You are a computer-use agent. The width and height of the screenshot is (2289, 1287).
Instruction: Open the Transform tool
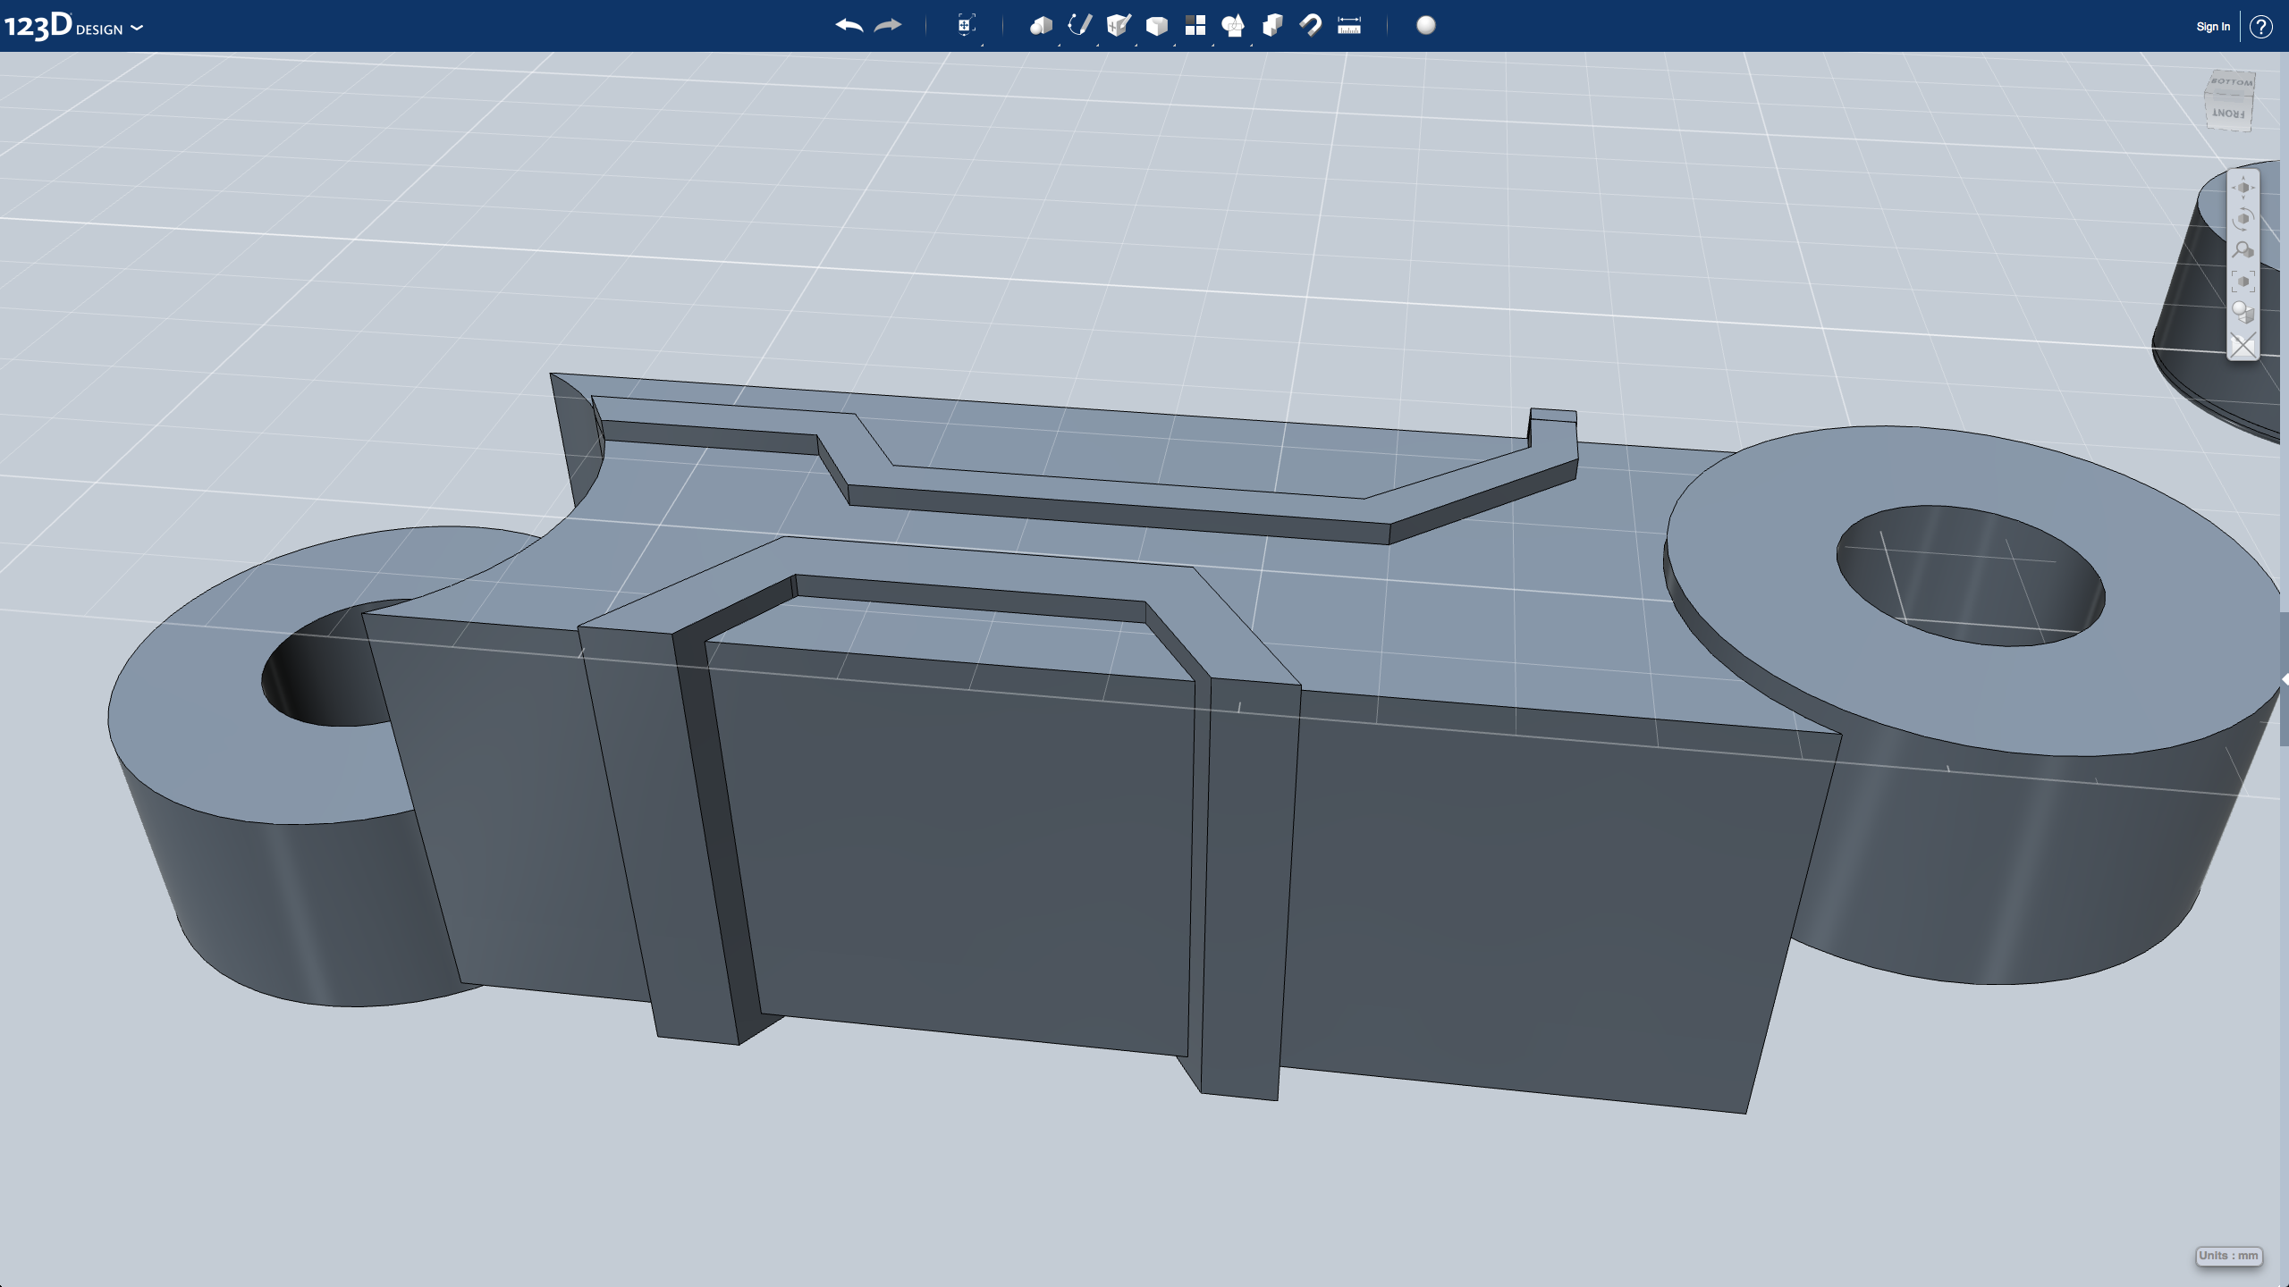[966, 26]
